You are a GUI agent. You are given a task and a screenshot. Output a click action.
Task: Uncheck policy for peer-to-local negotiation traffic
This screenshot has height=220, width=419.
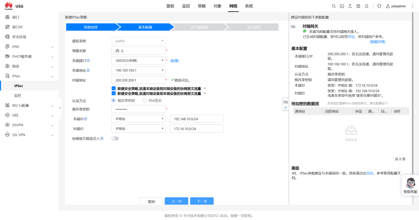(114, 93)
